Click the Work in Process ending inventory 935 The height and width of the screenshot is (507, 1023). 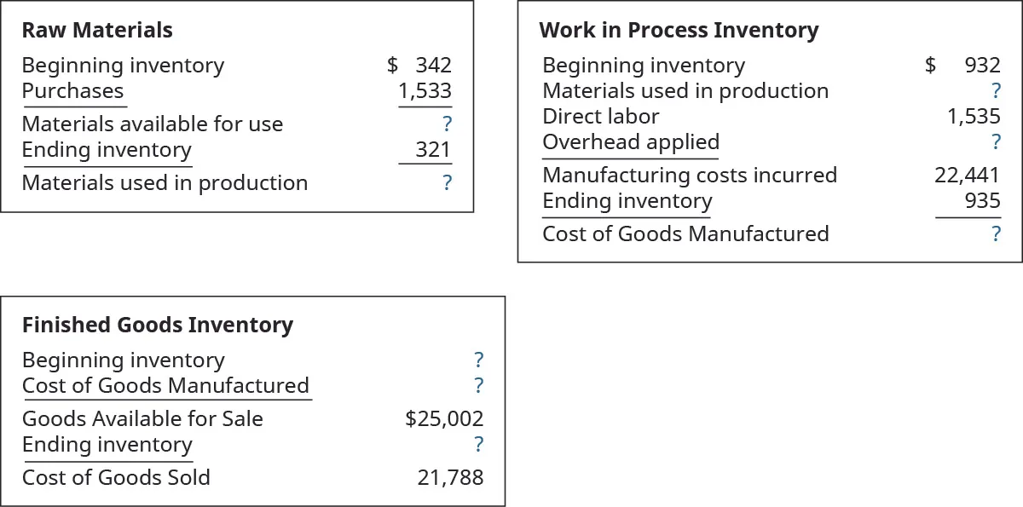tap(983, 201)
